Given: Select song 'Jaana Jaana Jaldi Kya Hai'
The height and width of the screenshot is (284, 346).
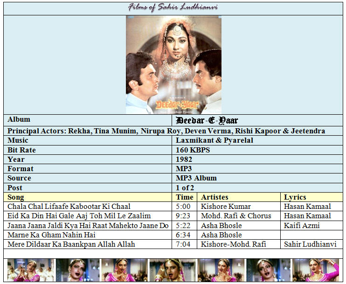Looking at the screenshot, I should click(88, 226).
